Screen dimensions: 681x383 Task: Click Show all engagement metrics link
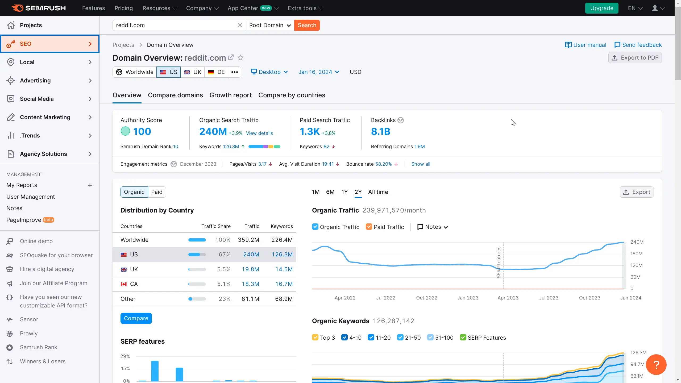[x=421, y=164]
